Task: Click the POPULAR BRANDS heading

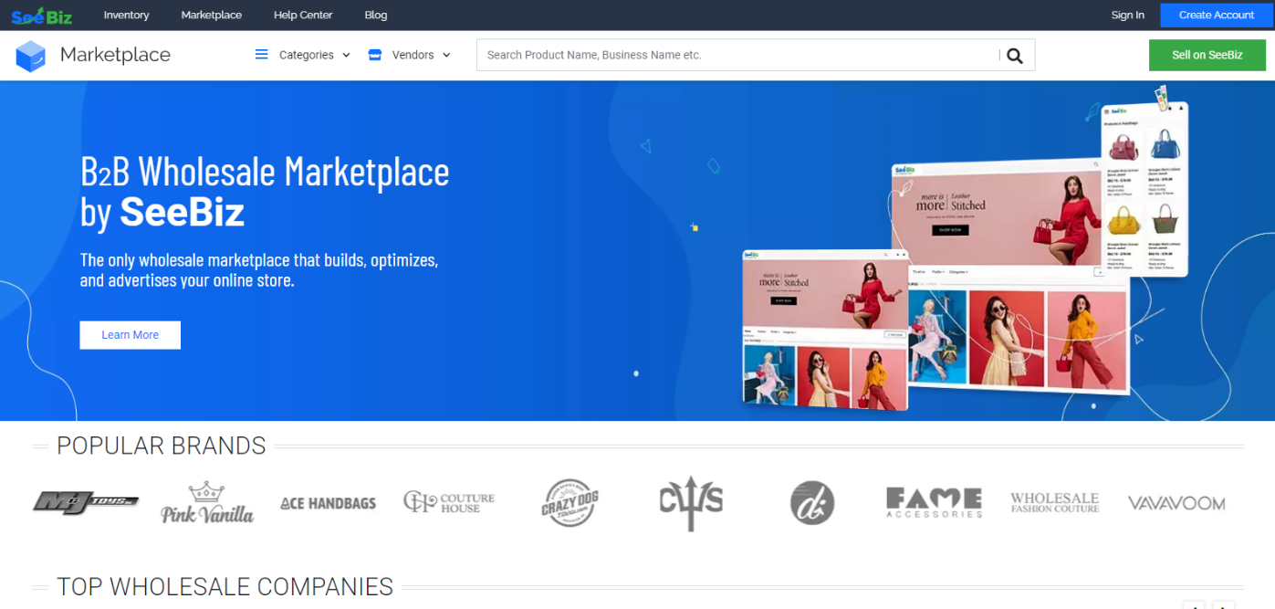Action: (x=162, y=446)
